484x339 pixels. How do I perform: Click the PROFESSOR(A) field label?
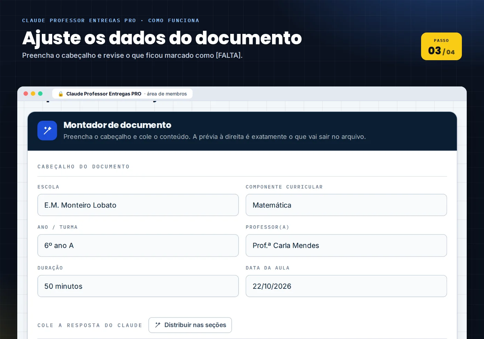pyautogui.click(x=267, y=227)
